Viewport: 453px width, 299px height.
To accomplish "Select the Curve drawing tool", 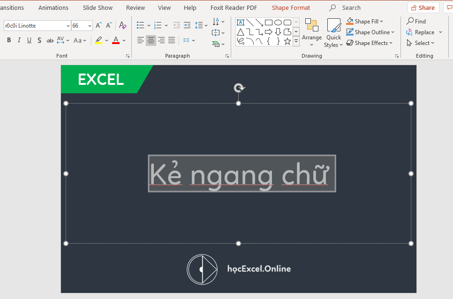I will 250,41.
